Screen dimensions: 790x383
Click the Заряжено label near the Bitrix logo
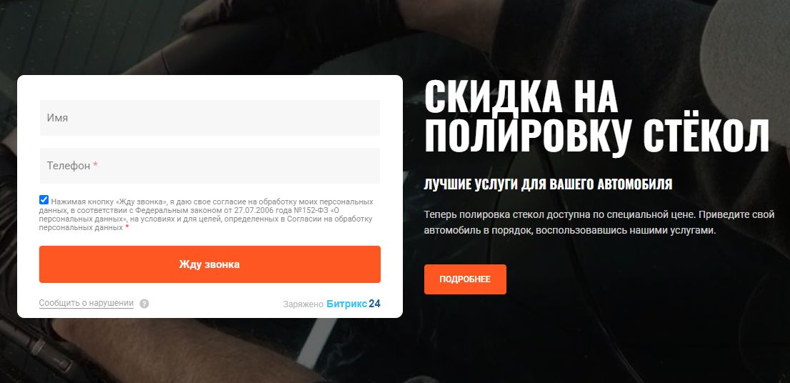coord(303,304)
